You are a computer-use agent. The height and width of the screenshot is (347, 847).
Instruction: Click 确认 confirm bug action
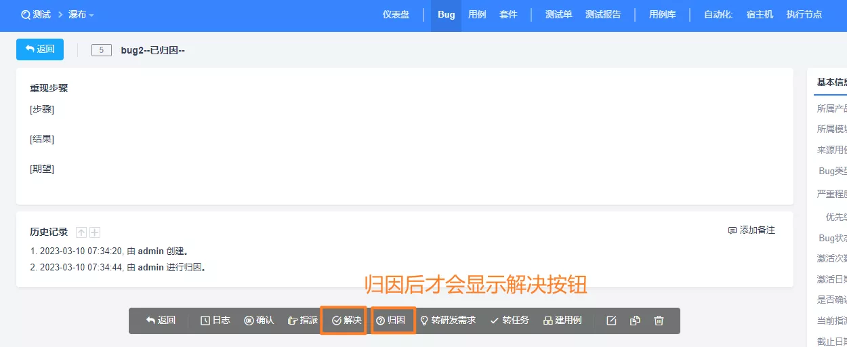point(259,321)
